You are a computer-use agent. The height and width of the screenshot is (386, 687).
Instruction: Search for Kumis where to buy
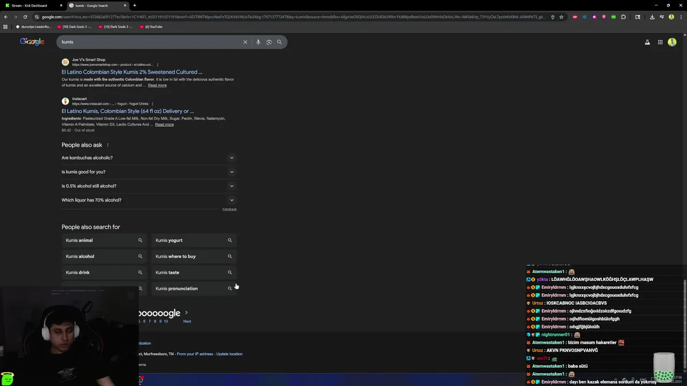pos(193,256)
